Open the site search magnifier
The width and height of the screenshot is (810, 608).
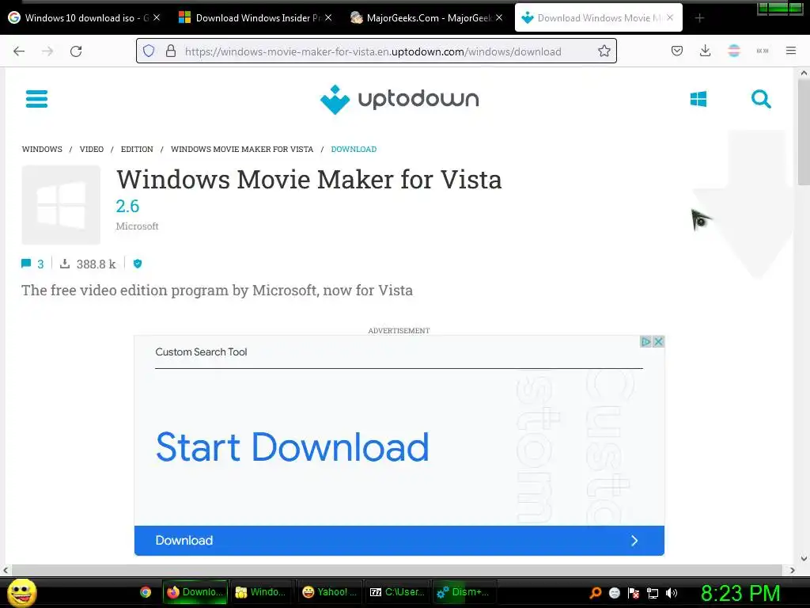pos(761,99)
